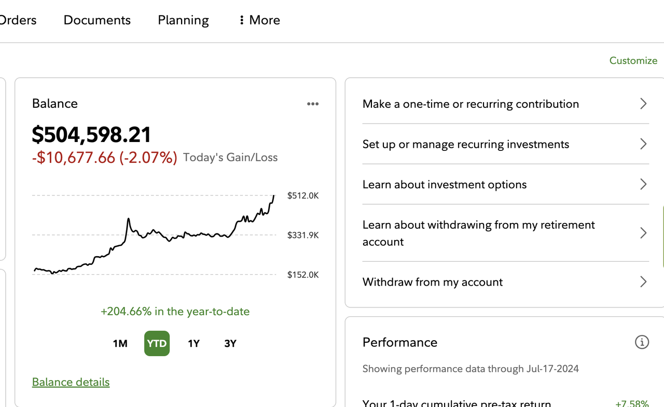
Task: Click the chevron beside Withdraw from my account
Action: tap(643, 282)
